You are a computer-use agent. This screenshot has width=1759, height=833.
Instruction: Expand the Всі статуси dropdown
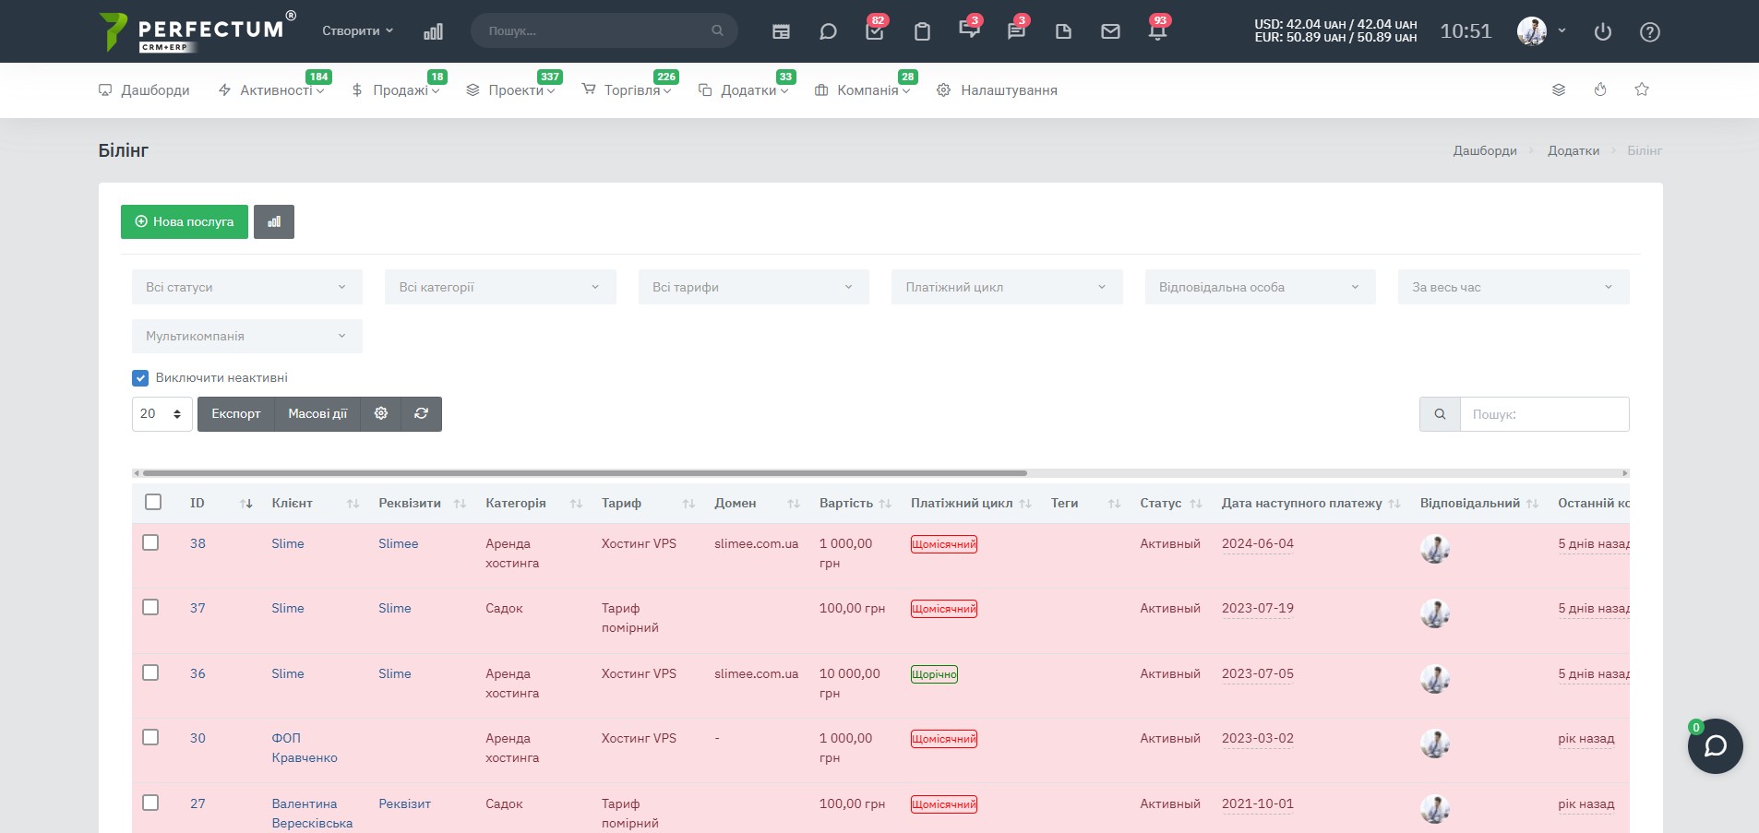247,287
